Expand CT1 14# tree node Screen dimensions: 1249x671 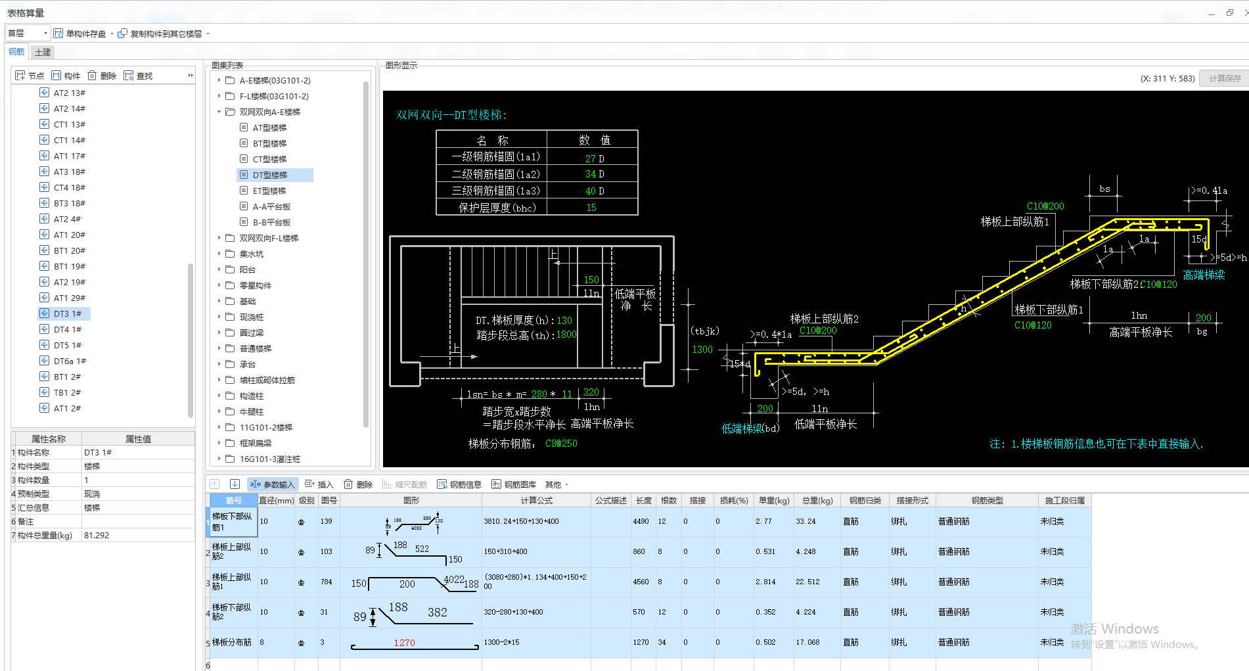[x=44, y=140]
